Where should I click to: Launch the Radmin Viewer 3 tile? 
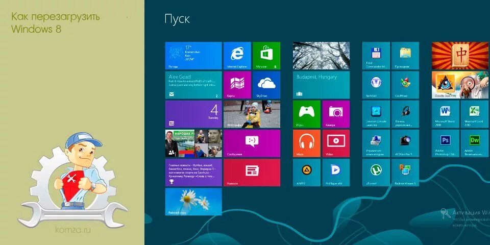405,173
